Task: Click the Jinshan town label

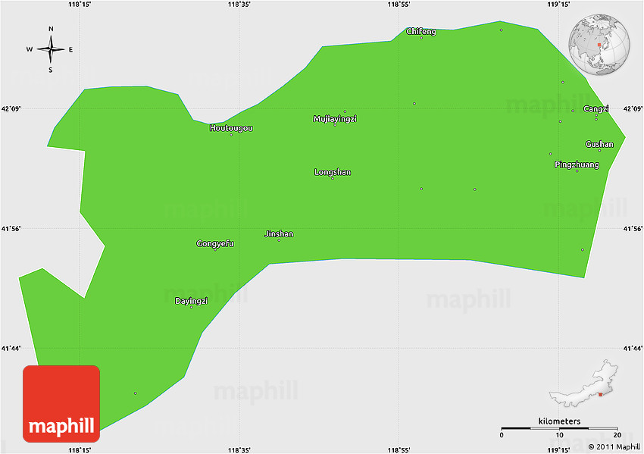Action: coord(279,234)
